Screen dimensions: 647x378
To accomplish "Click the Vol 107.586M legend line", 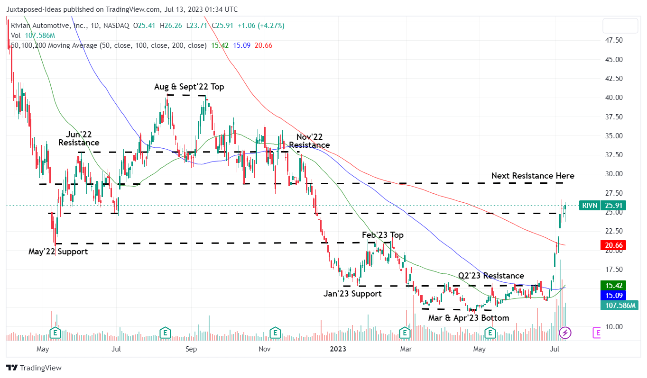I will click(33, 36).
